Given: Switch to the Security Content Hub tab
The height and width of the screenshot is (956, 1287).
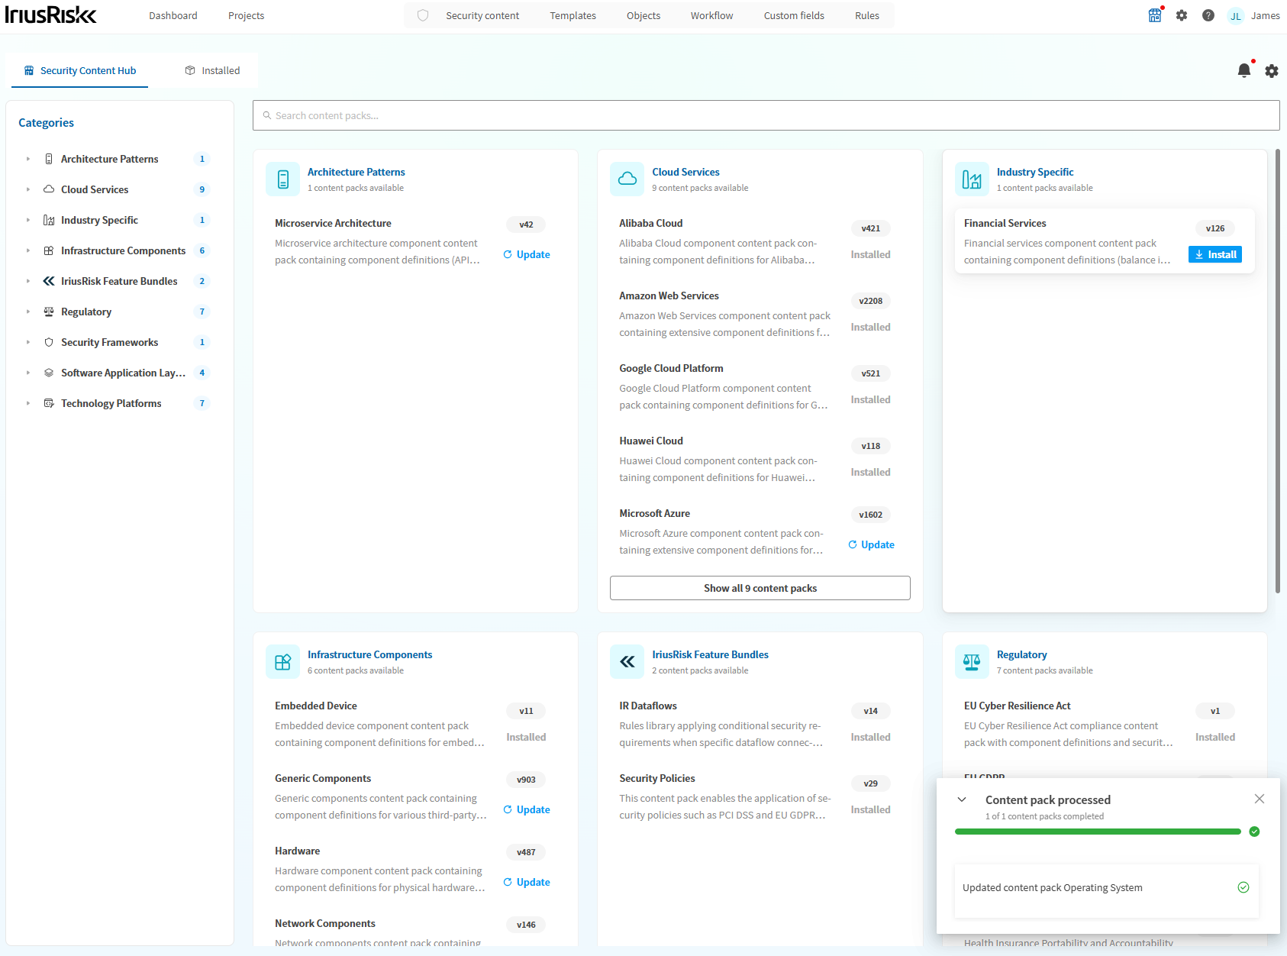Looking at the screenshot, I should [79, 70].
